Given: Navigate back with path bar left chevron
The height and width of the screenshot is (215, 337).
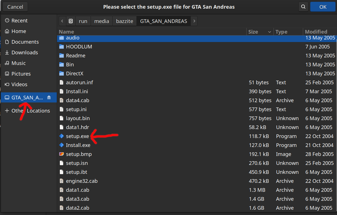Looking at the screenshot, I should point(62,21).
